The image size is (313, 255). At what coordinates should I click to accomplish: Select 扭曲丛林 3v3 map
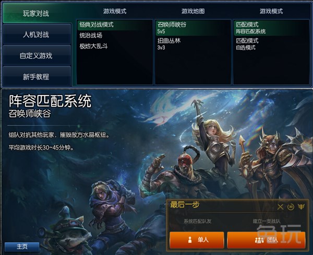[193, 44]
